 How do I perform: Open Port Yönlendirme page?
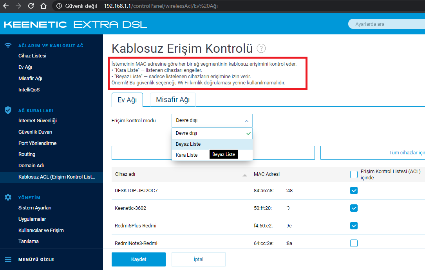[x=37, y=143]
